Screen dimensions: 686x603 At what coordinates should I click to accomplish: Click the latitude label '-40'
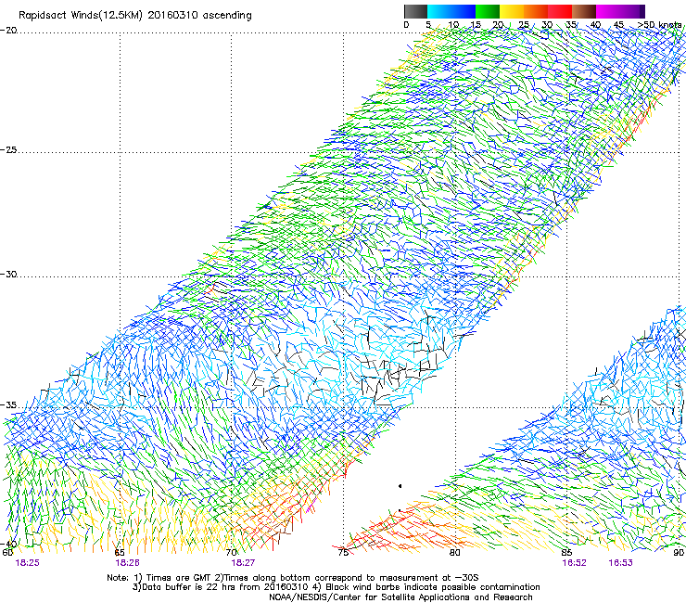click(8, 544)
